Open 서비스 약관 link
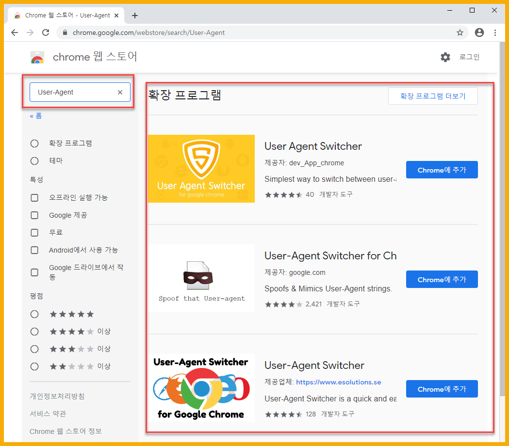 [48, 414]
